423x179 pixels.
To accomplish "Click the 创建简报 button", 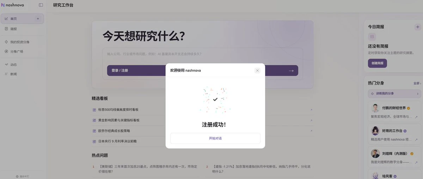I will coord(378,63).
